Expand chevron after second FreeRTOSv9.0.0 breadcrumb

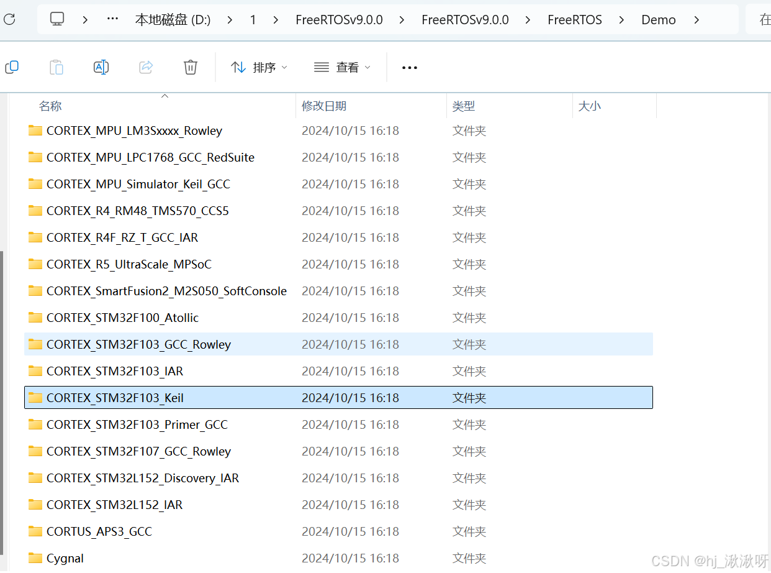click(x=528, y=20)
